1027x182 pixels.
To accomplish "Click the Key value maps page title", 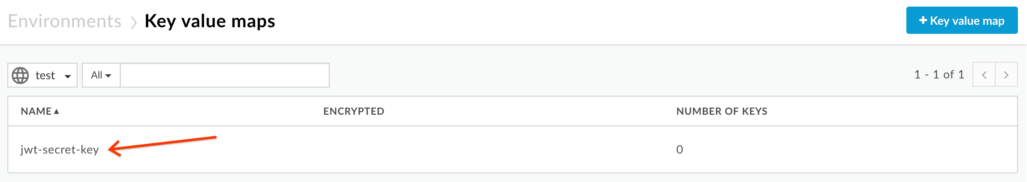I will click(210, 21).
